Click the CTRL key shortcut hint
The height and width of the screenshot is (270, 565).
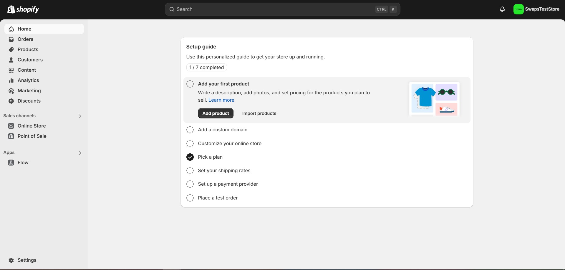(382, 9)
